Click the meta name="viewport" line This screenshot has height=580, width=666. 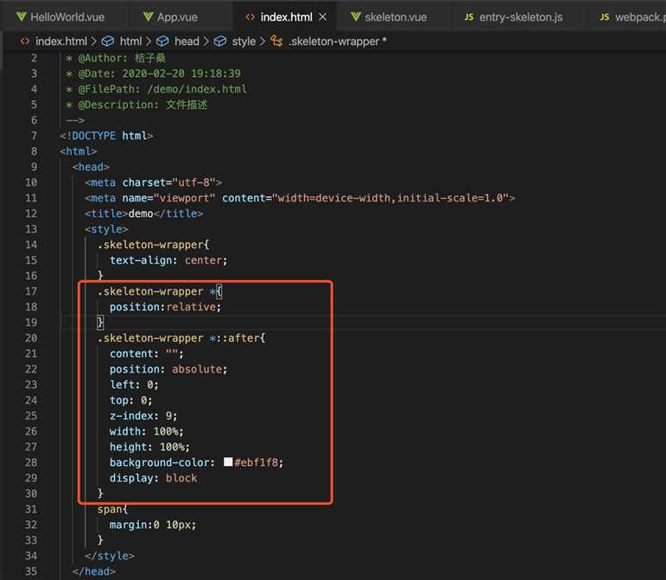300,198
